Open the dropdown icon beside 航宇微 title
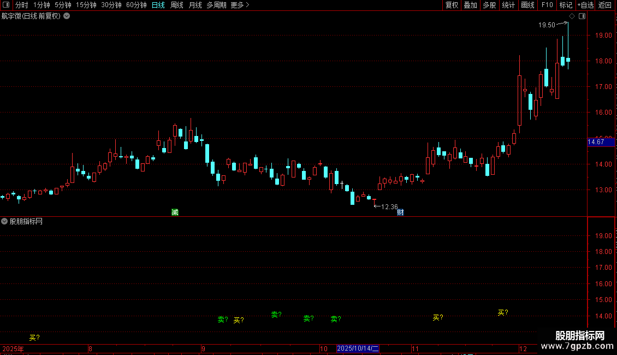 coord(67,16)
